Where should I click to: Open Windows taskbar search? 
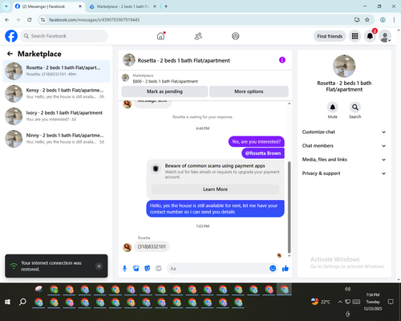[22, 302]
